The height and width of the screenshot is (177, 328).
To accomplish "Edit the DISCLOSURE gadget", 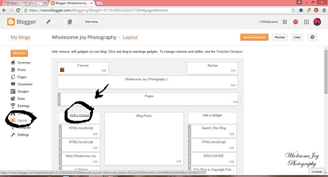I will 231,162.
